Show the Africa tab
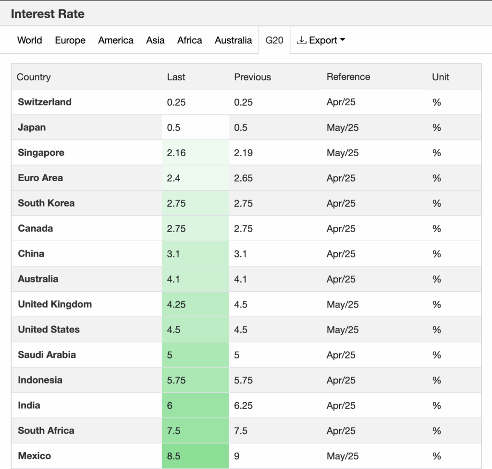 pyautogui.click(x=189, y=40)
